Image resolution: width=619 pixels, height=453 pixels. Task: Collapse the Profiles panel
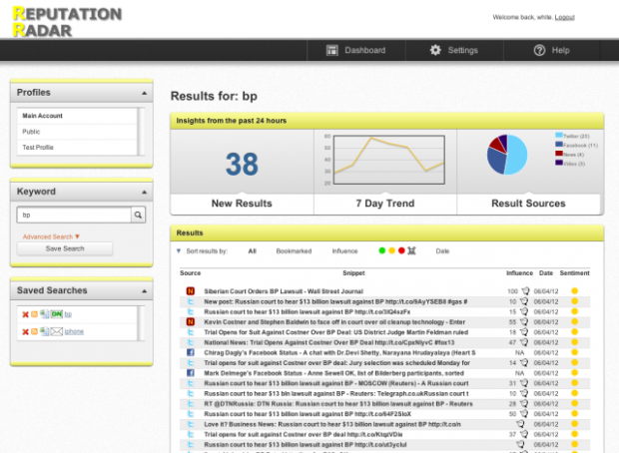click(x=144, y=93)
